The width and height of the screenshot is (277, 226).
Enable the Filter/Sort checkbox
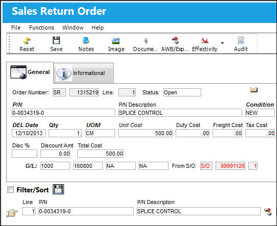tap(10, 190)
